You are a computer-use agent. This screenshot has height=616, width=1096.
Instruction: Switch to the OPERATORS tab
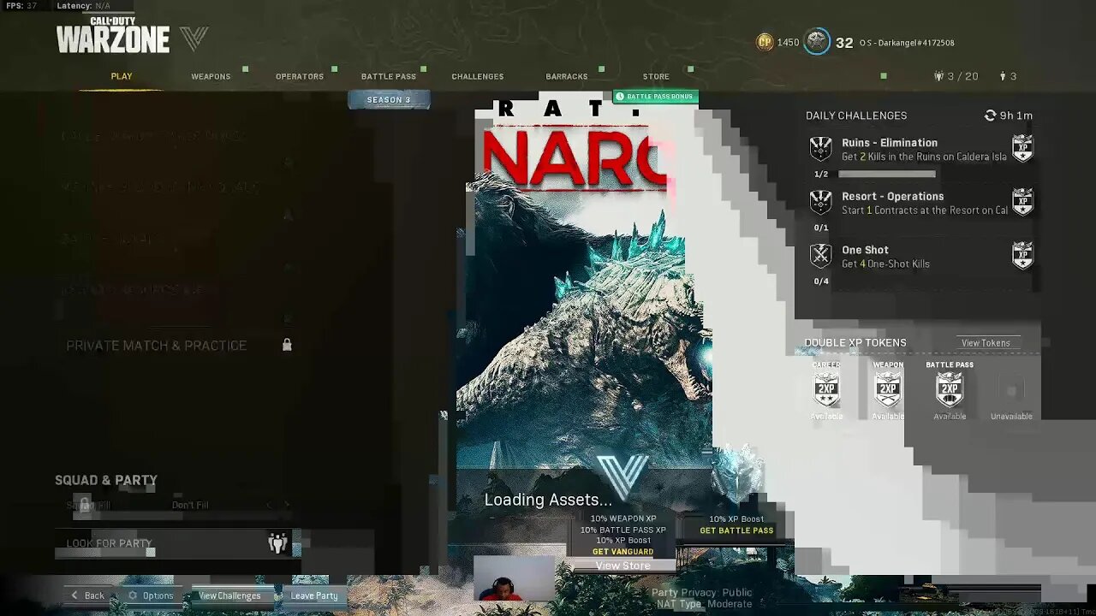[300, 76]
